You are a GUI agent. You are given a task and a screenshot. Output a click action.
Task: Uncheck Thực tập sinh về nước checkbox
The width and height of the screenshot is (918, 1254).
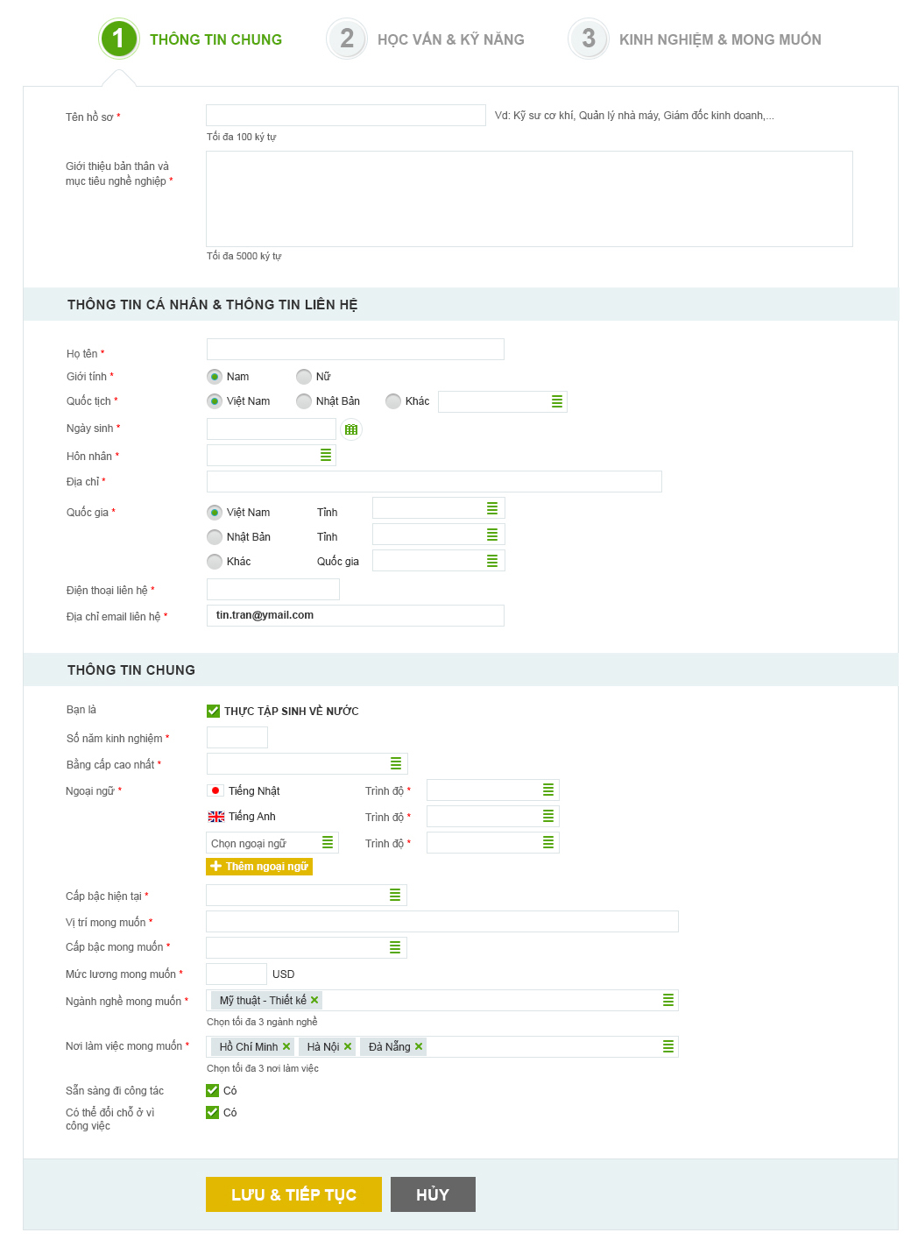[213, 711]
